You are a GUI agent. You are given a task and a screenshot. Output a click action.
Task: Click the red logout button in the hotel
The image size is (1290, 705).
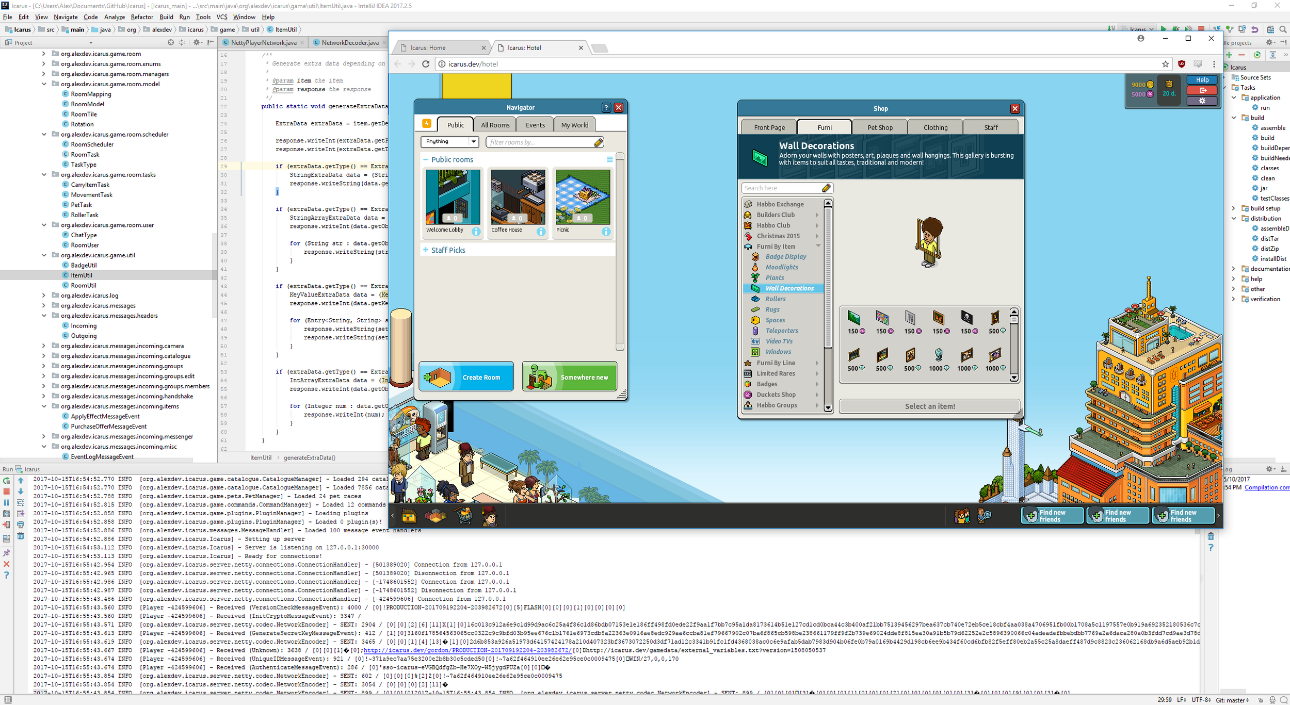click(x=1202, y=90)
